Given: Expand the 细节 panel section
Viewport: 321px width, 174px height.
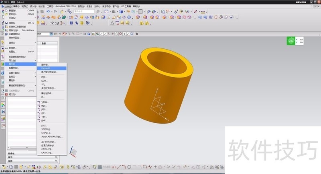Looking at the screenshot, I should click(55, 157).
